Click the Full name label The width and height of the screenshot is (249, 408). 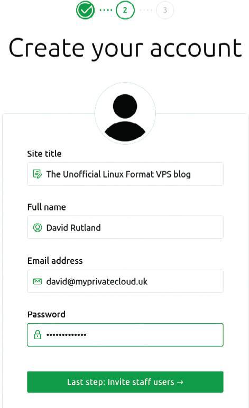pos(47,207)
